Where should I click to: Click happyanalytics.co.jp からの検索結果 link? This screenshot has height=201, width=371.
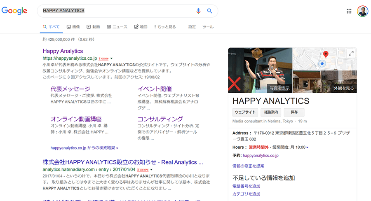click(84, 148)
